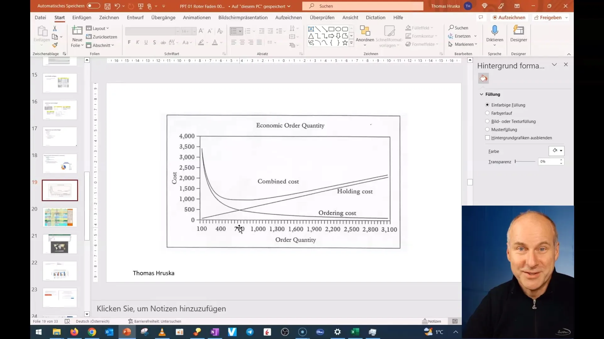Collapse the Füllung section
The height and width of the screenshot is (339, 604).
(481, 94)
